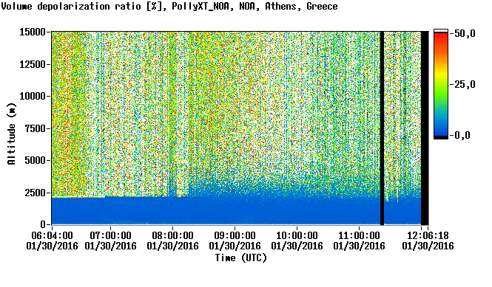Select the 08:00:00 time tick label
Screen dimensions: 492x287
172,241
